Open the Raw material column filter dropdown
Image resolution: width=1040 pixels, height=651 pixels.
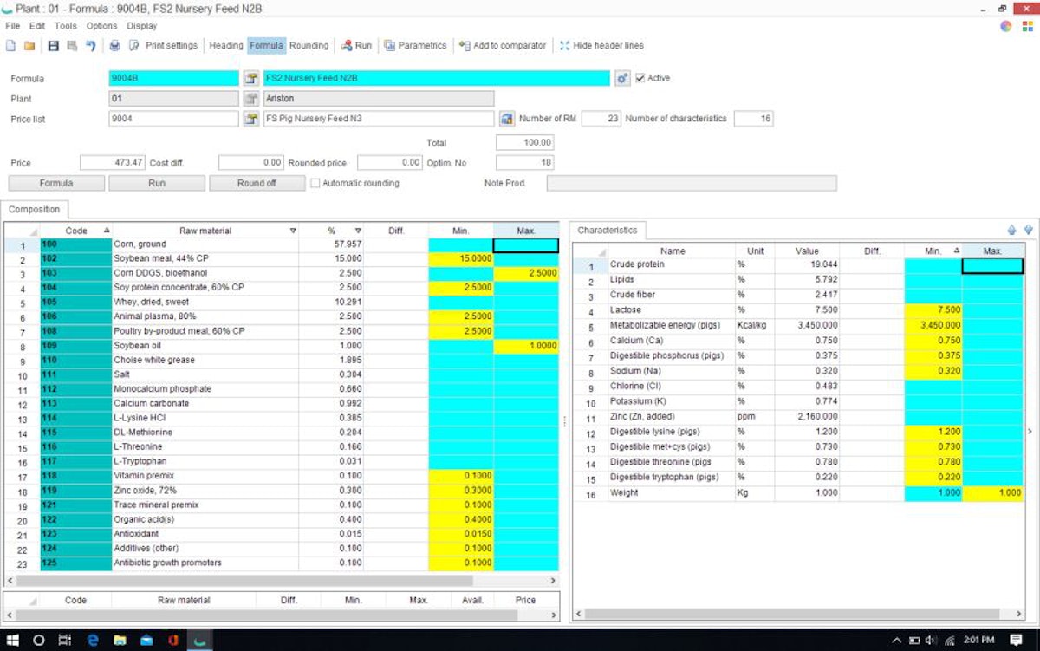(x=293, y=231)
